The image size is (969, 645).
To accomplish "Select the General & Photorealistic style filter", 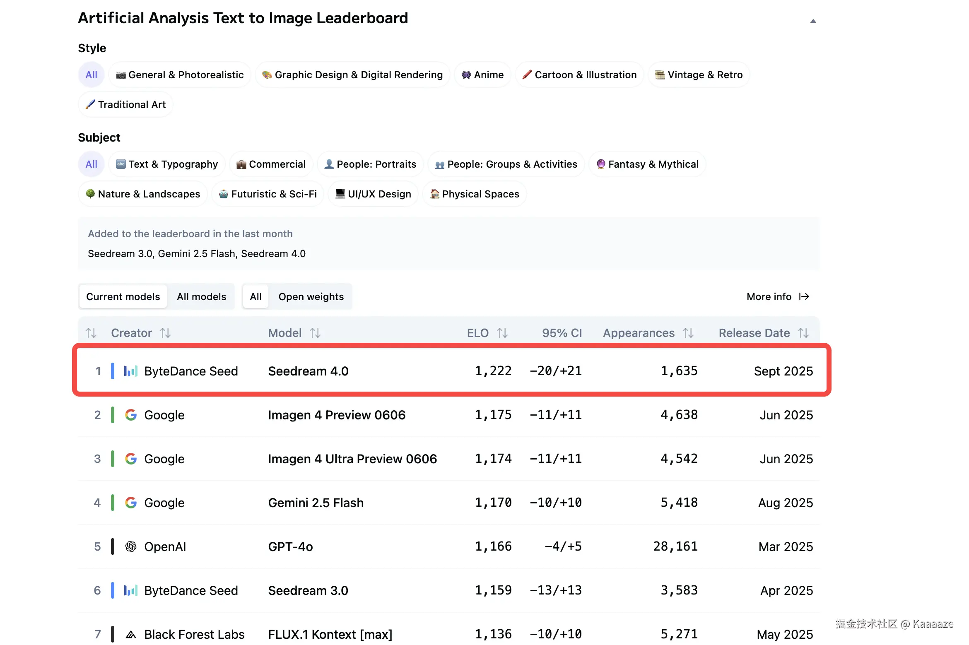I will [180, 75].
